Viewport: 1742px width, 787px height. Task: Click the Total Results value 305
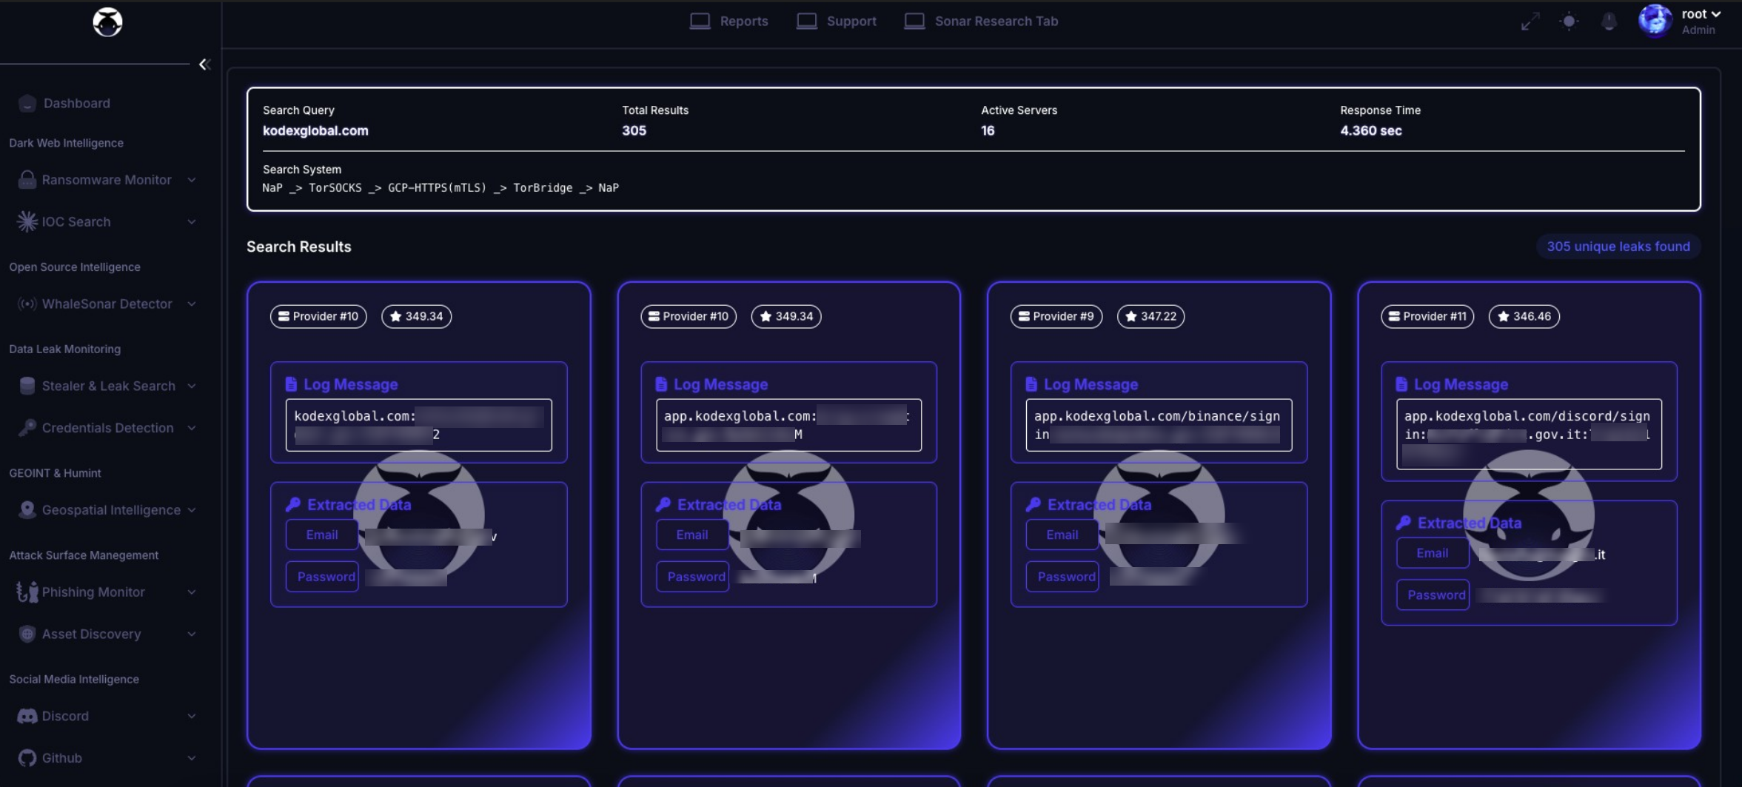coord(634,130)
